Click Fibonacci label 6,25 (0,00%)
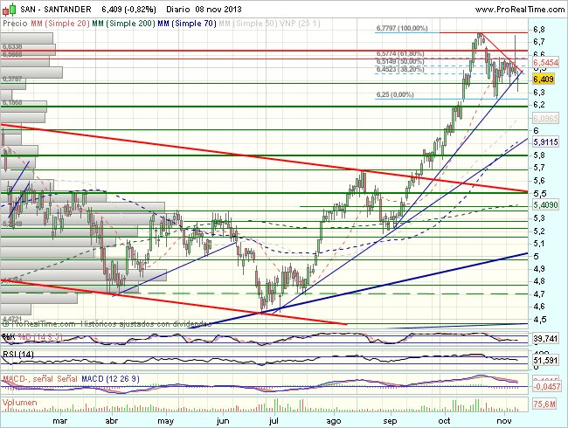 [x=395, y=94]
